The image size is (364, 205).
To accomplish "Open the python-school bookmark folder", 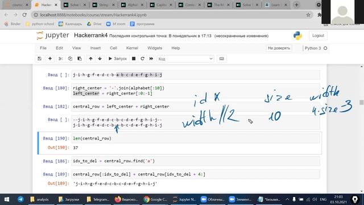I will click(40, 24).
